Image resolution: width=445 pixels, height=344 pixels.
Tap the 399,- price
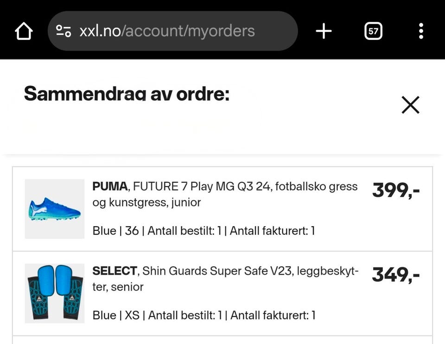396,190
